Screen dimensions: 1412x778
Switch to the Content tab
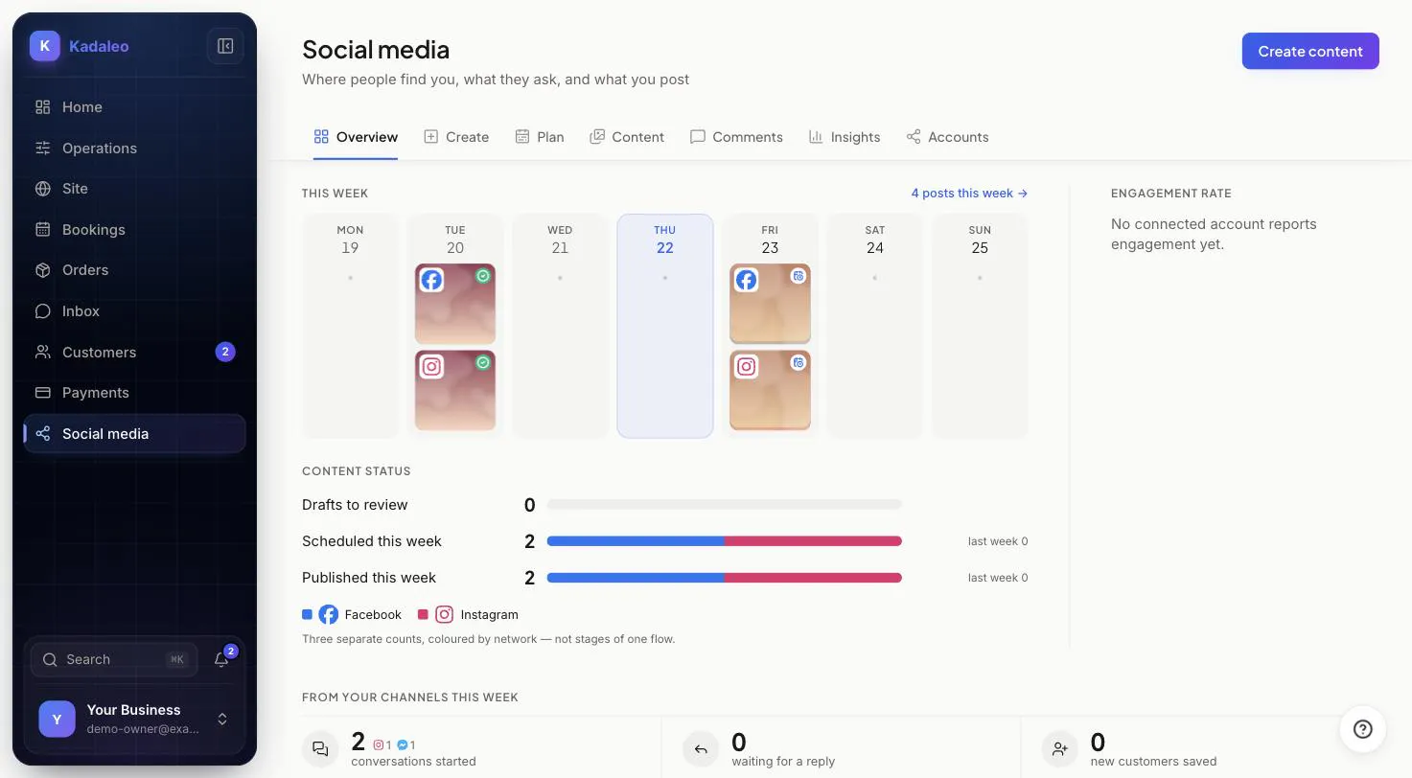click(x=627, y=137)
